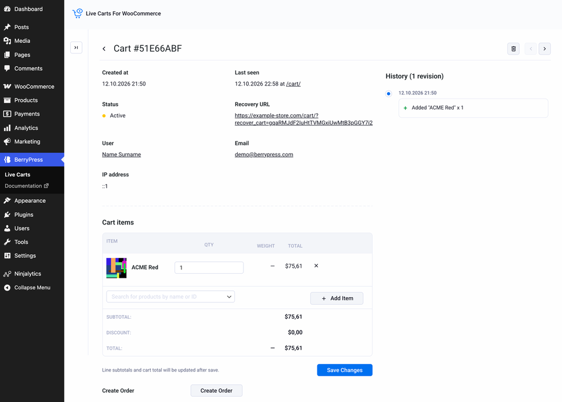The image size is (562, 402).
Task: Open the product search dropdown arrow
Action: pyautogui.click(x=229, y=297)
